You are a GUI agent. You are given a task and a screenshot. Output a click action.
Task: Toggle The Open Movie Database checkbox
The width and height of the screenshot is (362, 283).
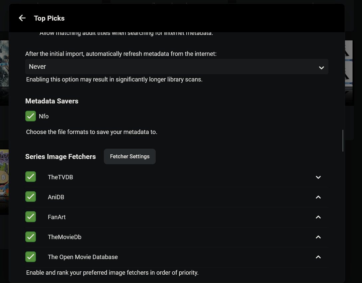[31, 257]
